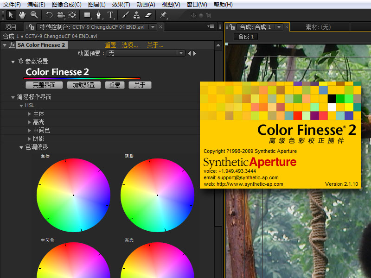Select the Camera tool
The image size is (371, 278).
click(61, 15)
